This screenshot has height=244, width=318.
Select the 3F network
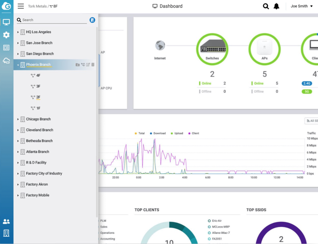point(36,86)
